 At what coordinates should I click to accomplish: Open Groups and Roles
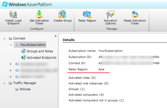coord(40,51)
